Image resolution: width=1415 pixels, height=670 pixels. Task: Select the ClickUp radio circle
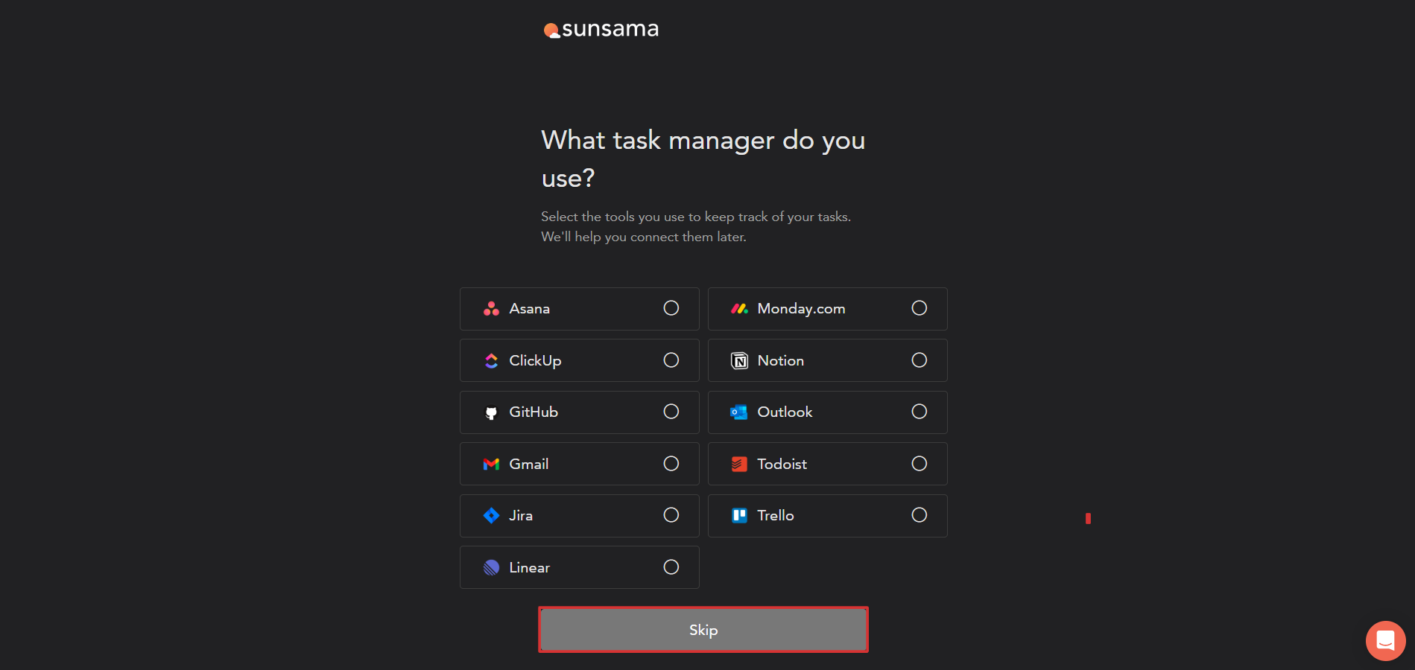tap(671, 360)
